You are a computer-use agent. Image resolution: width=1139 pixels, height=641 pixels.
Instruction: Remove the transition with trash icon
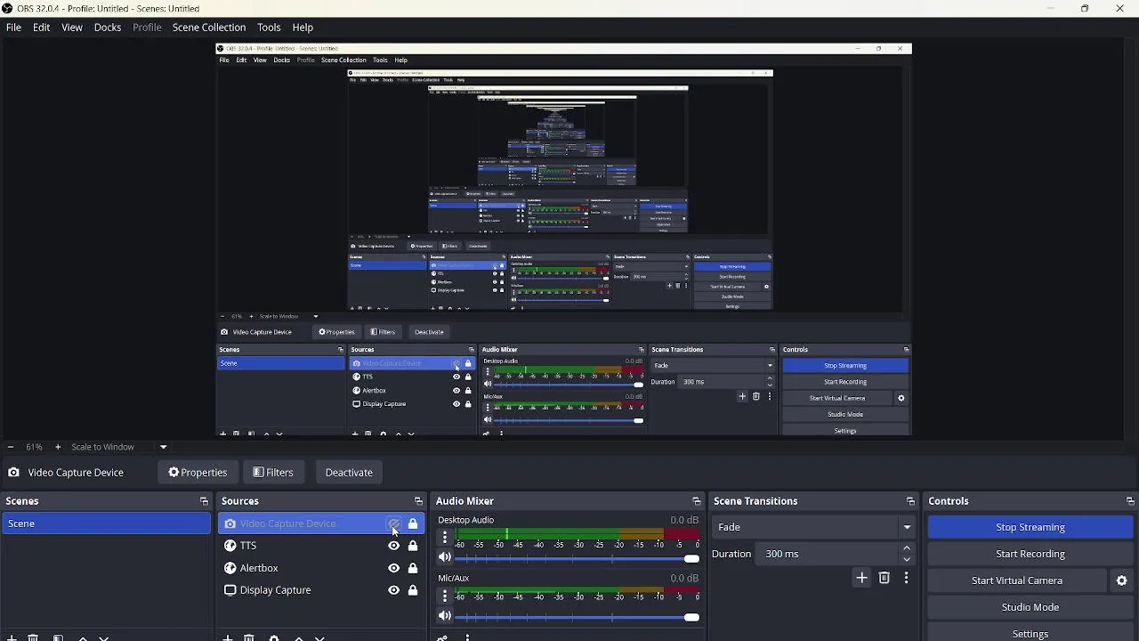click(884, 578)
